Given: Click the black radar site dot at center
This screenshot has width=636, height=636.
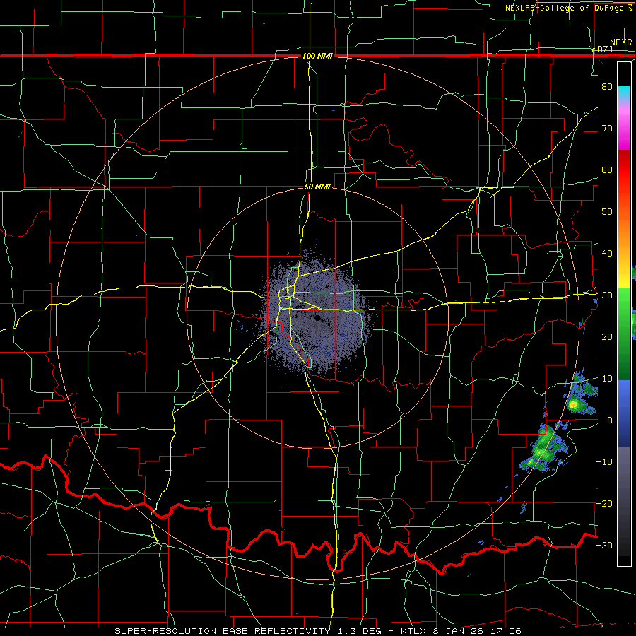Looking at the screenshot, I should tap(317, 317).
